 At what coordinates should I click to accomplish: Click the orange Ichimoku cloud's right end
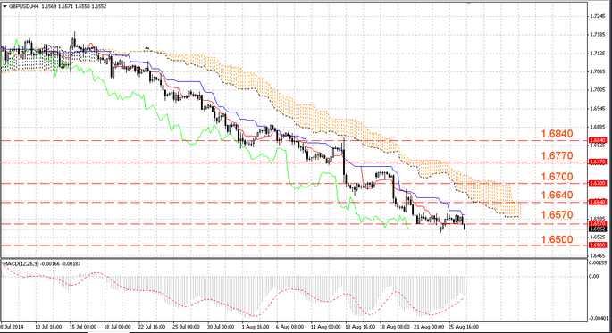pyautogui.click(x=518, y=211)
